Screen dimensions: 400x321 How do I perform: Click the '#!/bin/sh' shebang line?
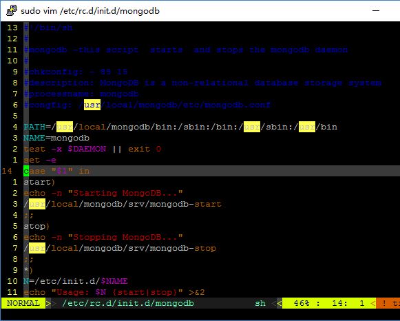48,28
